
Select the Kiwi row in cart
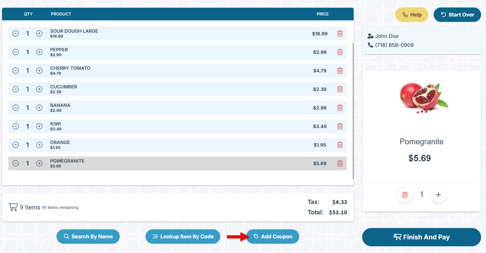click(x=177, y=126)
